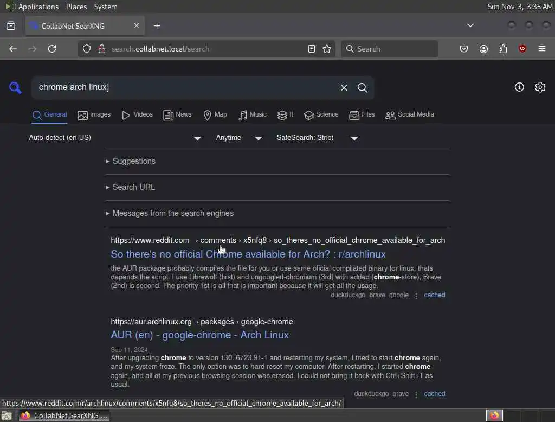Submit search with the magnifier button
This screenshot has height=422, width=555.
pos(362,87)
